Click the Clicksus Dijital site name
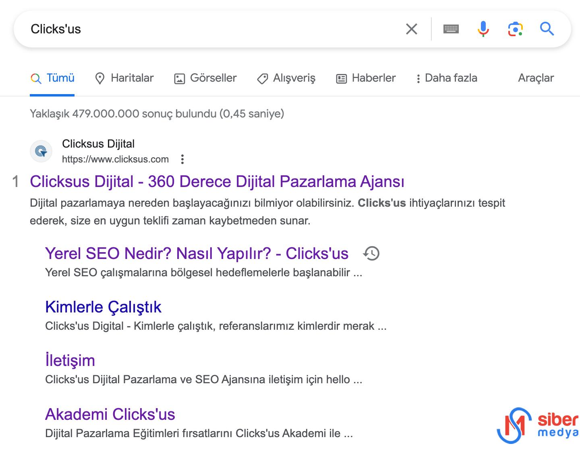This screenshot has height=452, width=580. point(98,144)
